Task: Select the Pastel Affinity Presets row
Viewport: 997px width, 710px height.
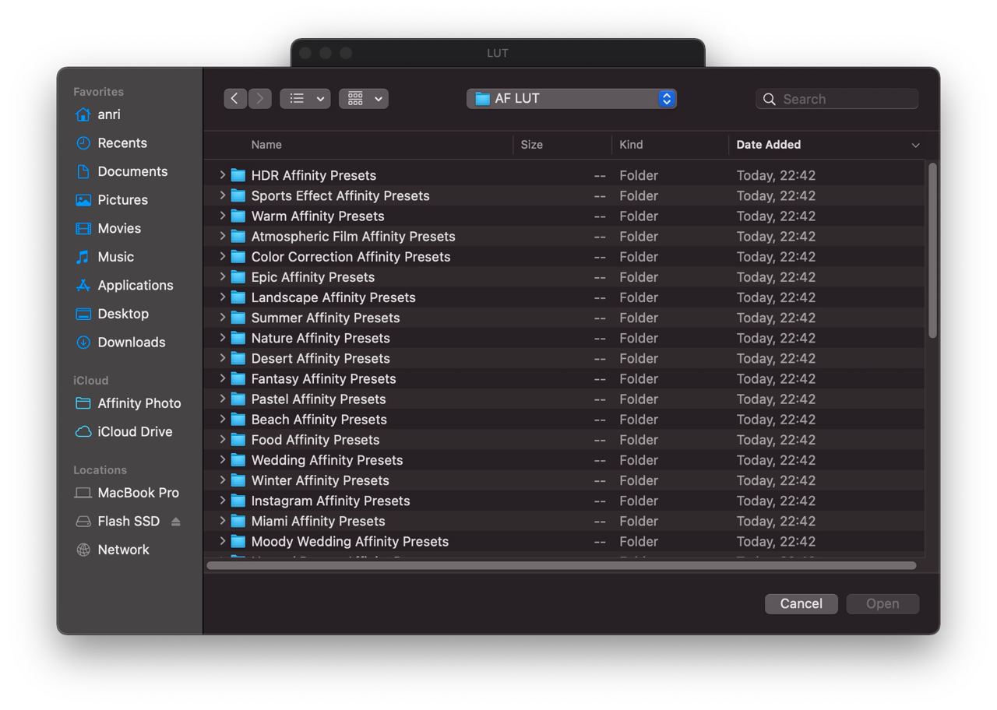Action: pyautogui.click(x=566, y=399)
